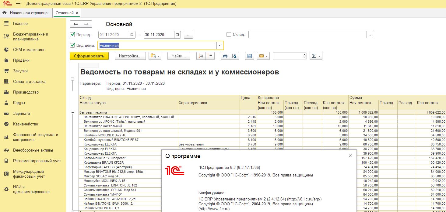
Task: Select the Без управления characteristic cell
Action: tap(209, 144)
